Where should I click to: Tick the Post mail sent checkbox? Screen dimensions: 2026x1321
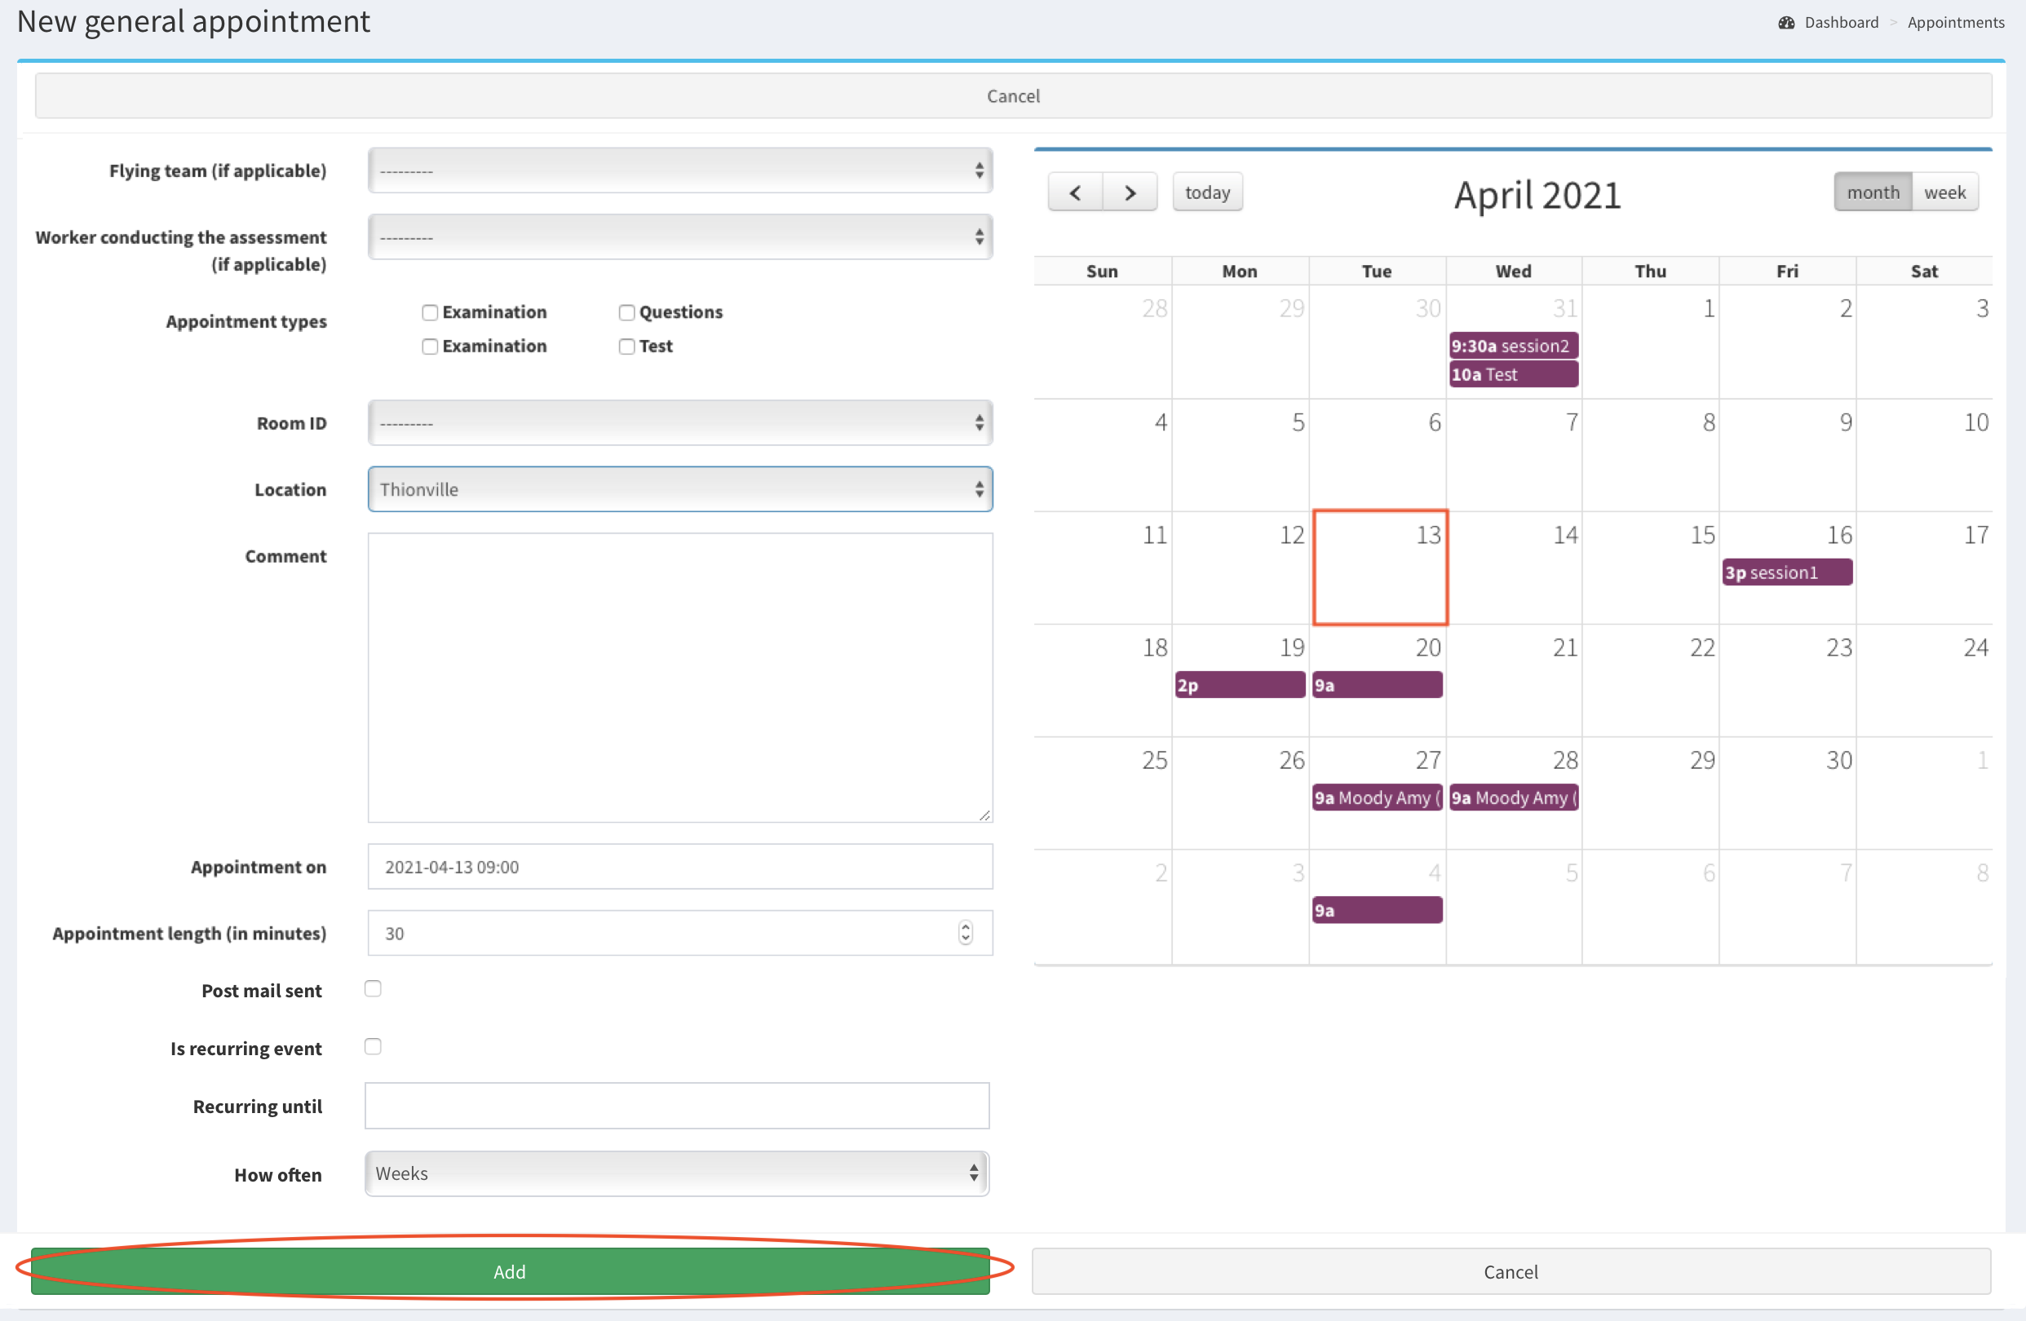[373, 988]
